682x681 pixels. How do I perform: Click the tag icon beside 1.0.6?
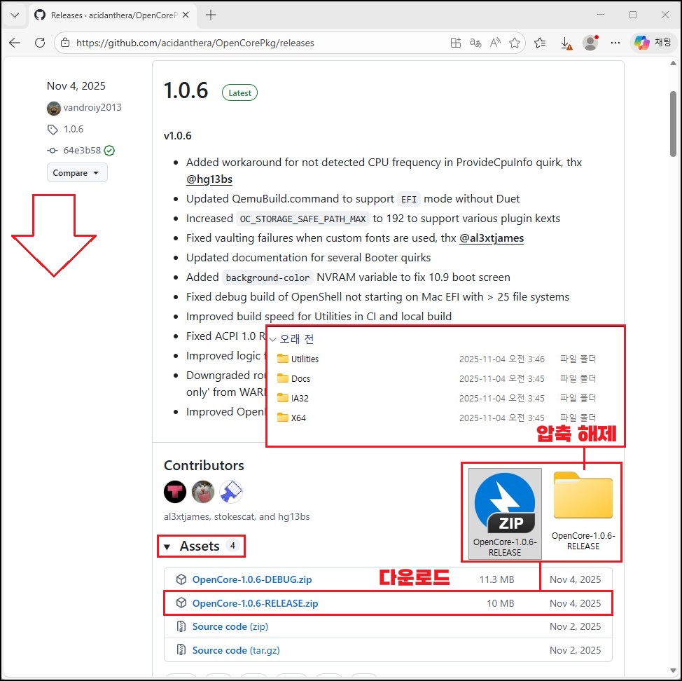pyautogui.click(x=53, y=129)
